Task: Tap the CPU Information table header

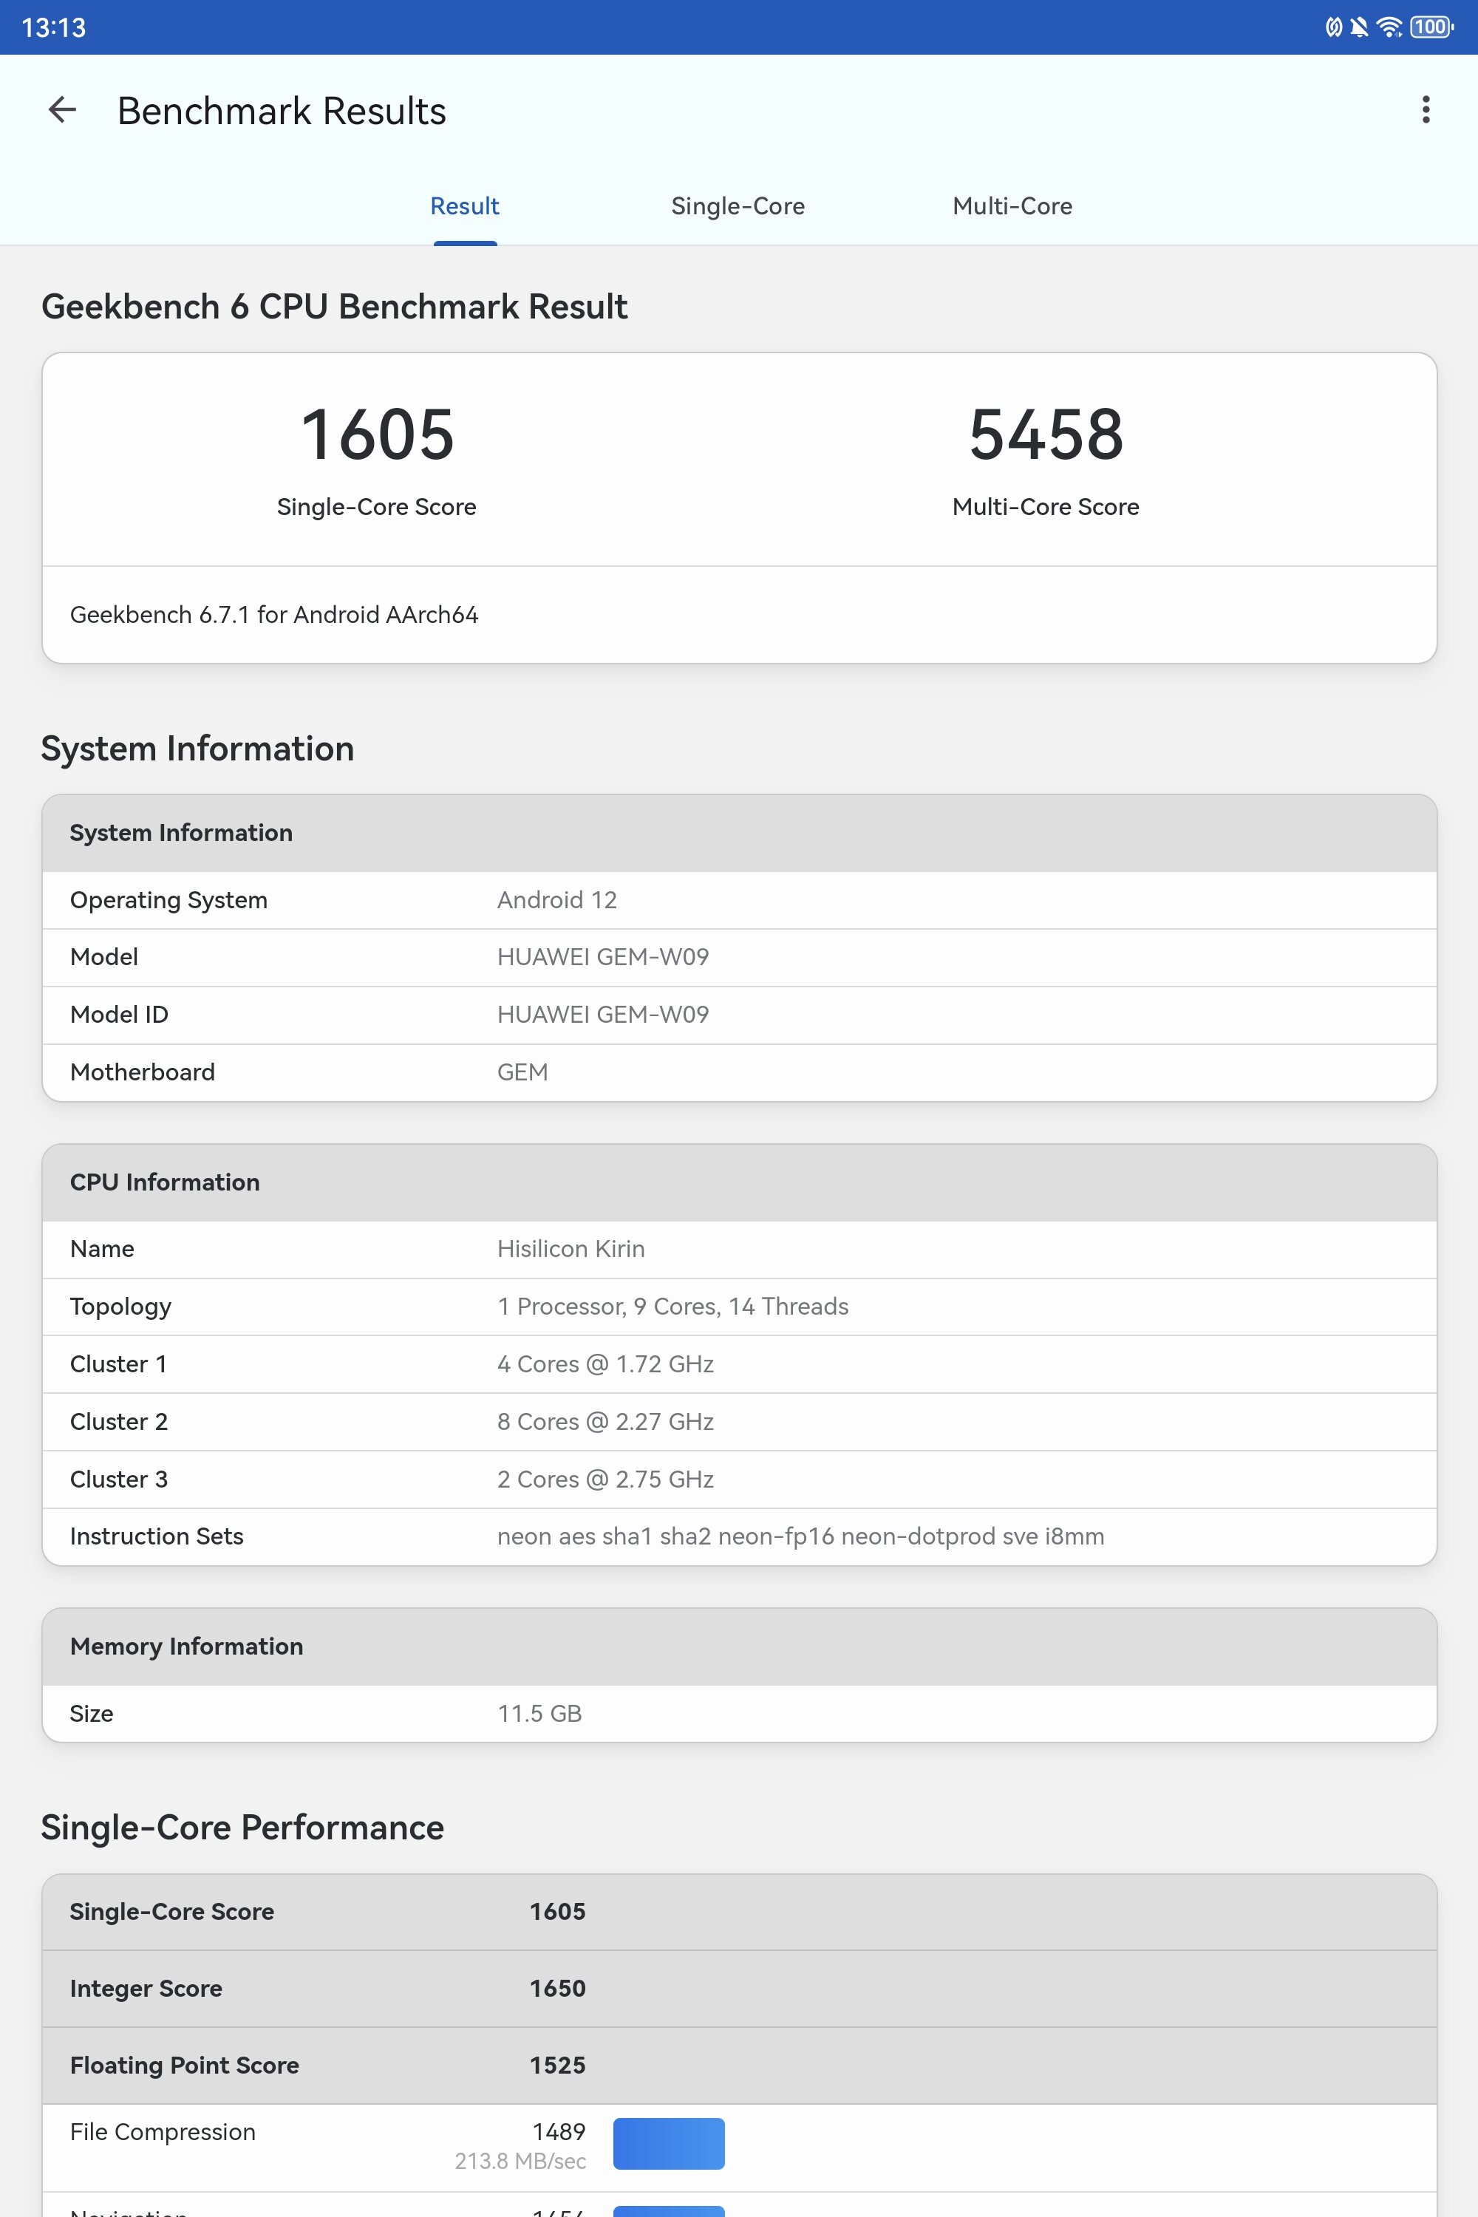Action: [739, 1183]
